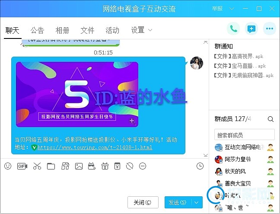The width and height of the screenshot is (280, 214).
Task: Click chat scroll up arrow
Action: tap(206, 42)
